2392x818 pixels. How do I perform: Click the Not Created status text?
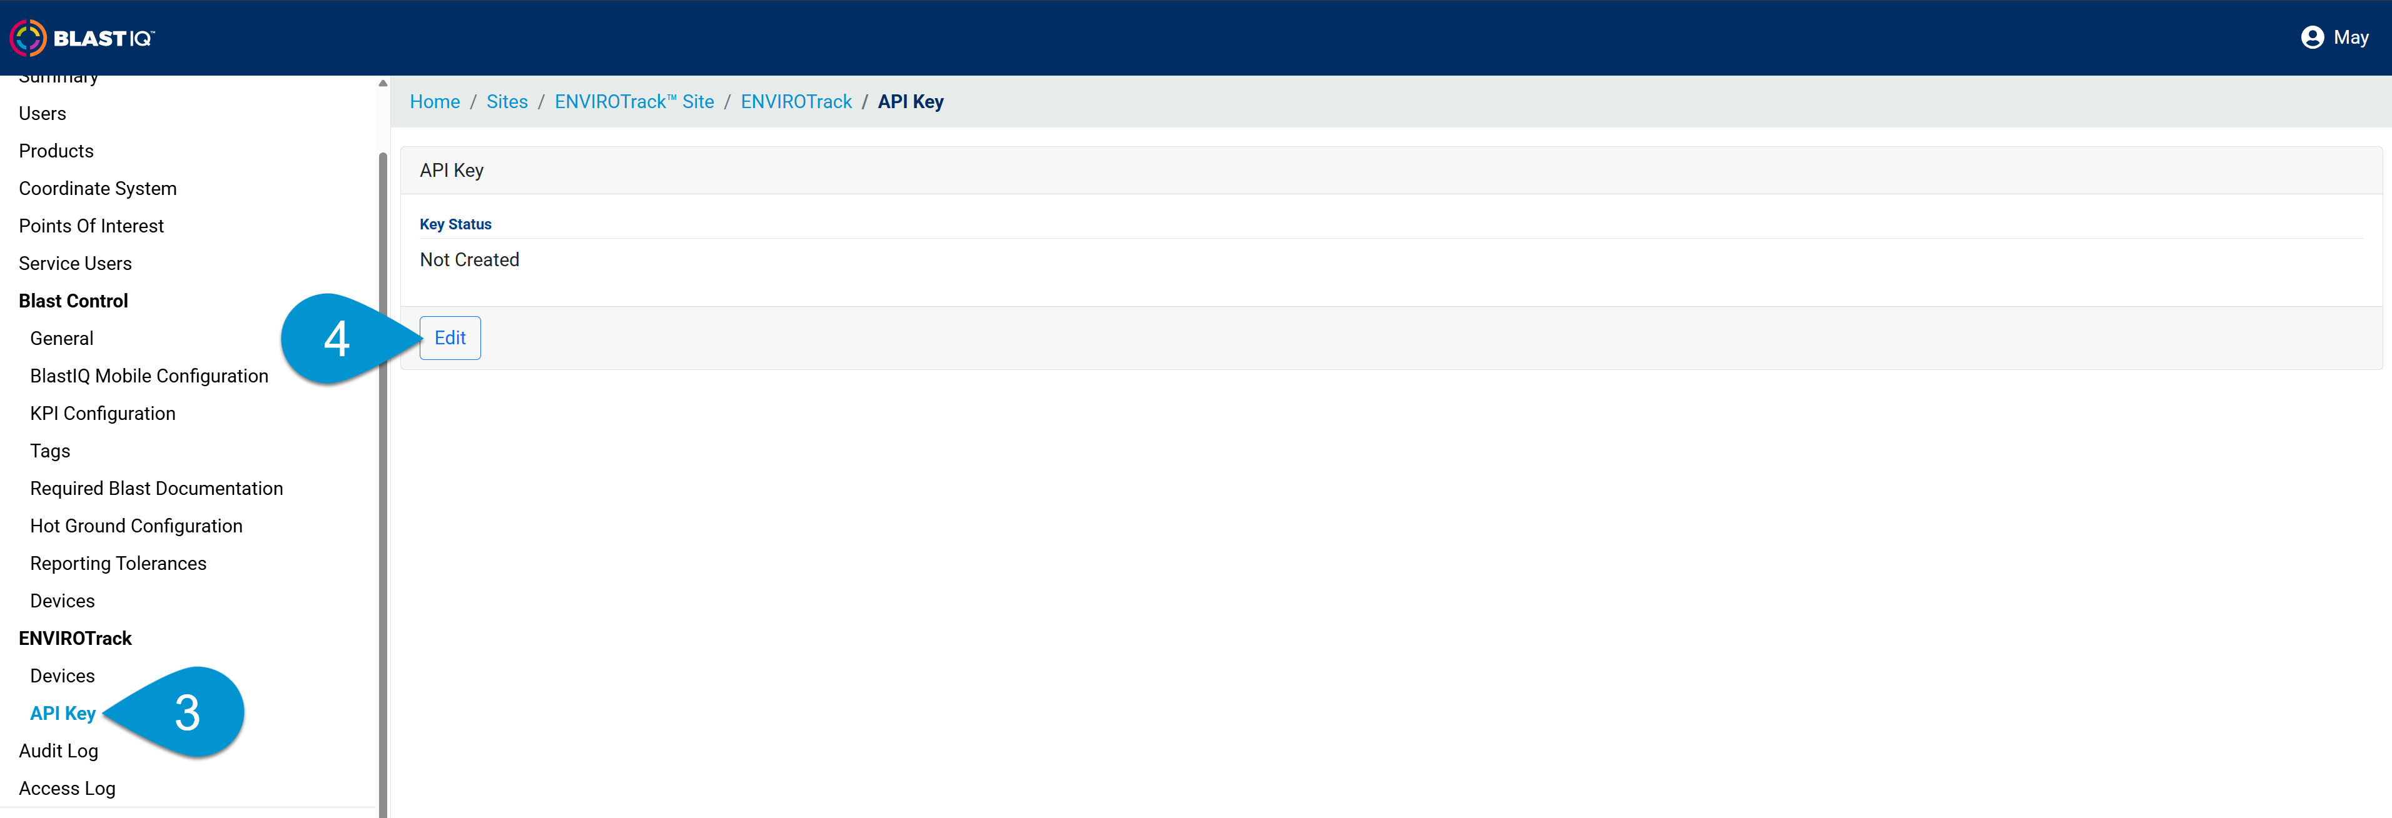coord(469,260)
